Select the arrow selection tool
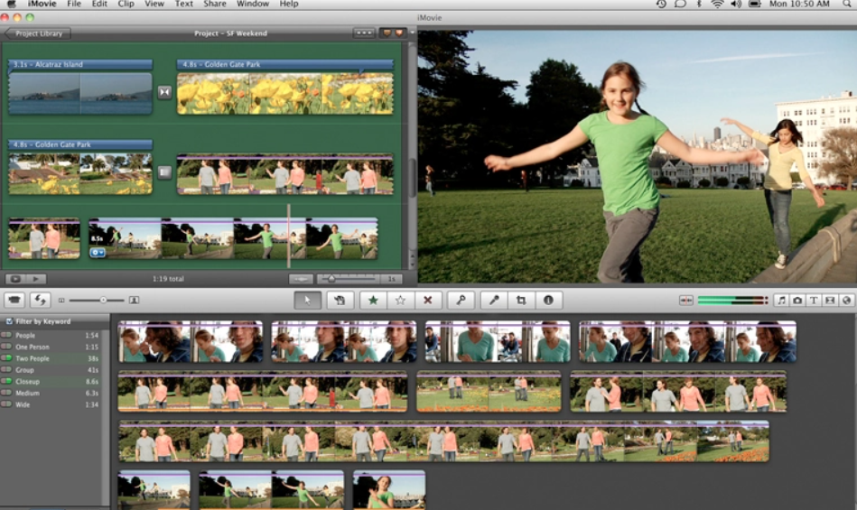This screenshot has height=510, width=857. (x=307, y=300)
